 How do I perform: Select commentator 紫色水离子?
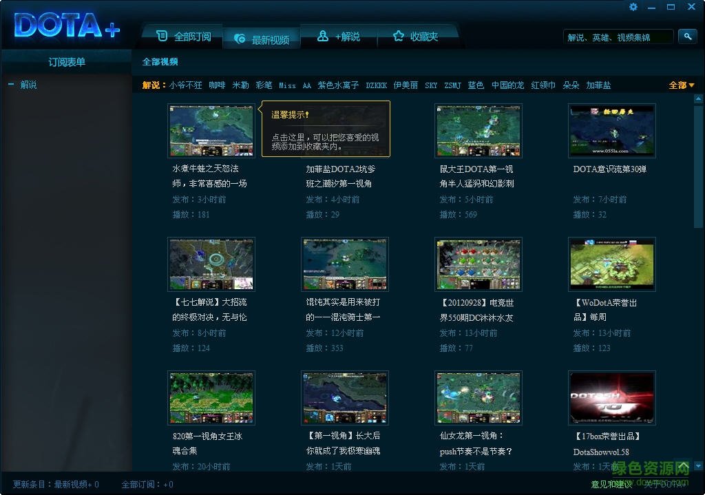(x=337, y=85)
